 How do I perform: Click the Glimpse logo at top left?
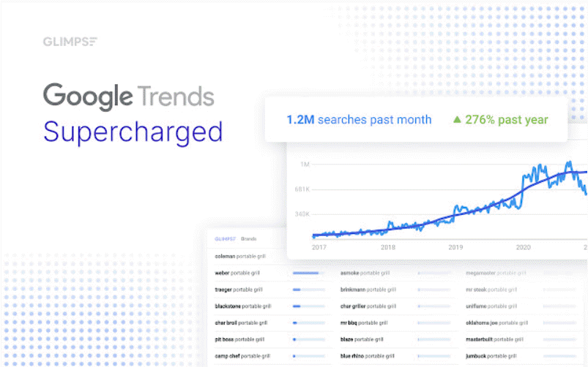(70, 42)
